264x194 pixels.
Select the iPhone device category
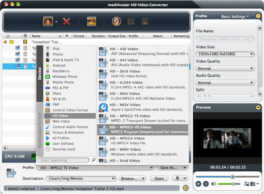pos(70,54)
